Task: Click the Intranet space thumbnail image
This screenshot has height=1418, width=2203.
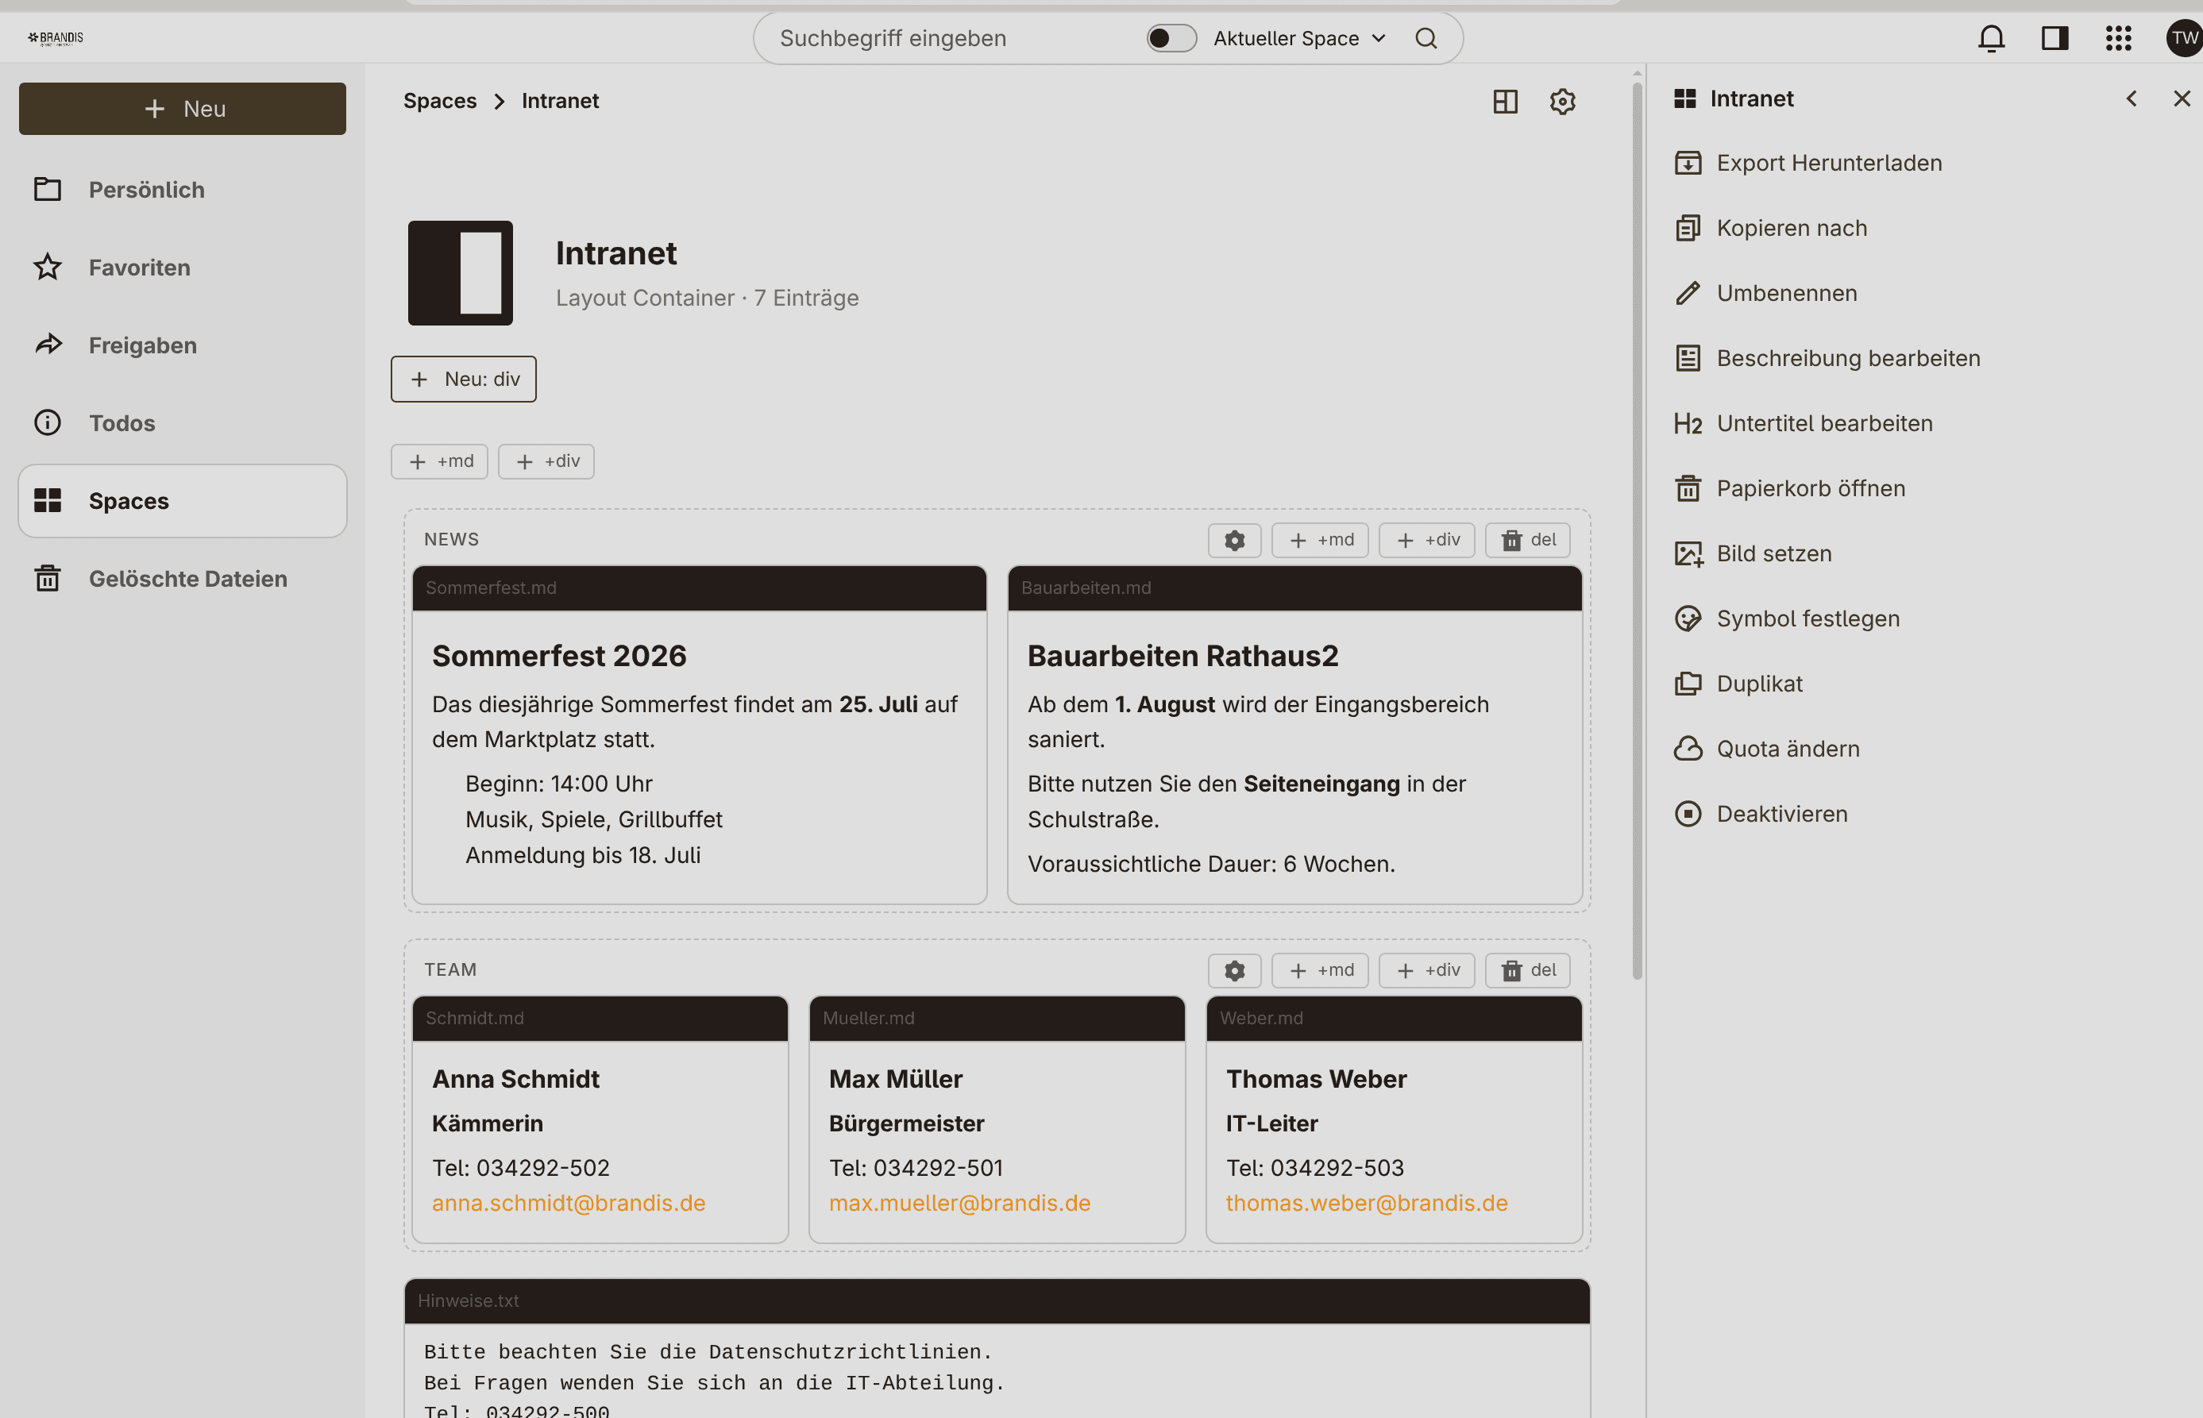Action: 461,272
